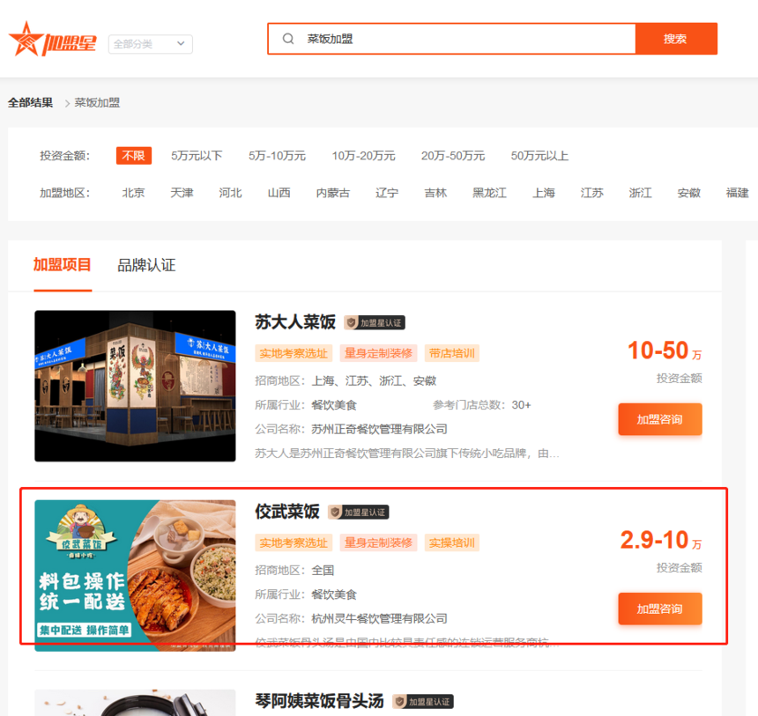Viewport: 758px width, 716px height.
Task: Click 量身定制装修 tag under 苏大人菜饭
Action: 378,354
